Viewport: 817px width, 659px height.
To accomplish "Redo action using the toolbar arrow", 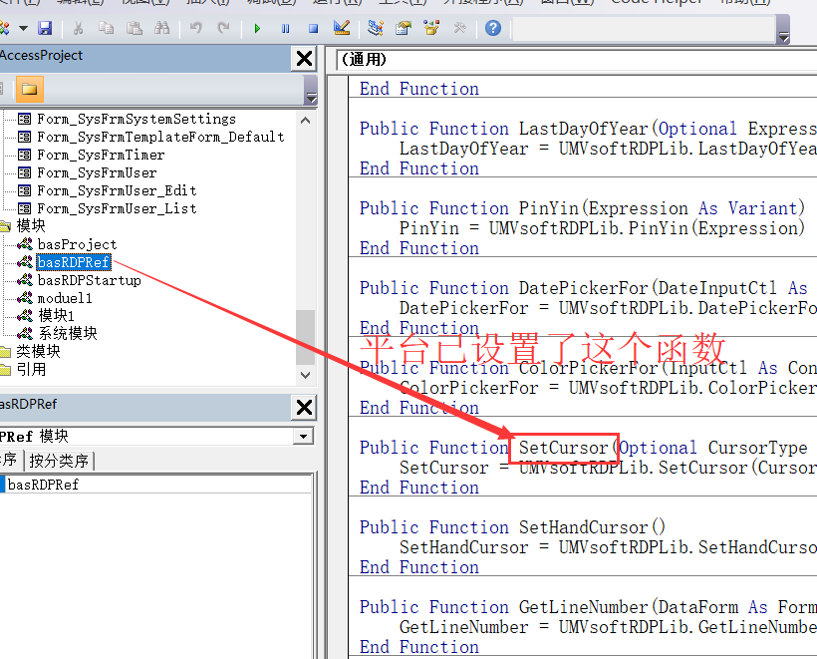I will coord(224,28).
